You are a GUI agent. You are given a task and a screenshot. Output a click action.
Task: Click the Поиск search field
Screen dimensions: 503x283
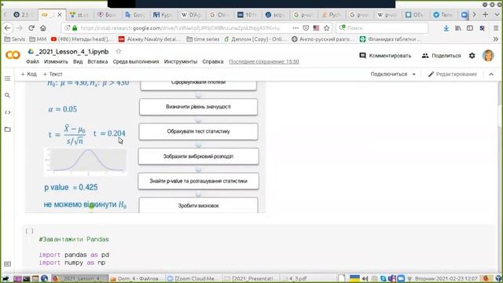coord(382,28)
